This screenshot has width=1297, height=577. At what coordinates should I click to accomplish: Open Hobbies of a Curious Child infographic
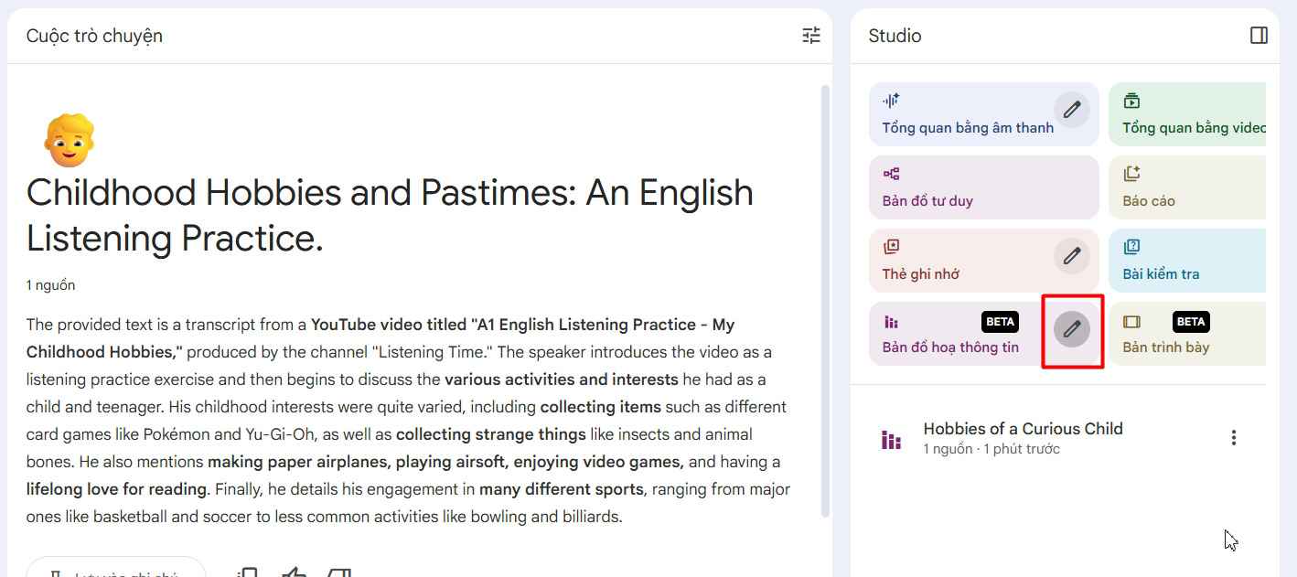coord(1023,429)
